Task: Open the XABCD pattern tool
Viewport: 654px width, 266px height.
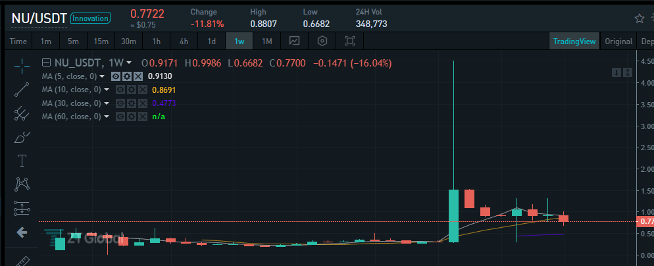Action: 22,184
